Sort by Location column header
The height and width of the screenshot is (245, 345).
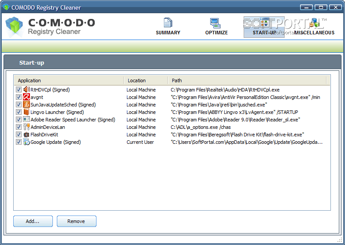pyautogui.click(x=146, y=80)
